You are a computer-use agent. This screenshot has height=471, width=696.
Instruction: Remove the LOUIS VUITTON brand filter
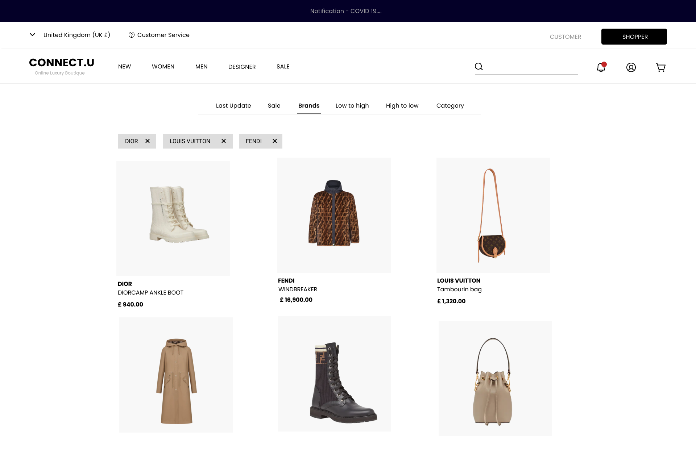[x=224, y=141]
